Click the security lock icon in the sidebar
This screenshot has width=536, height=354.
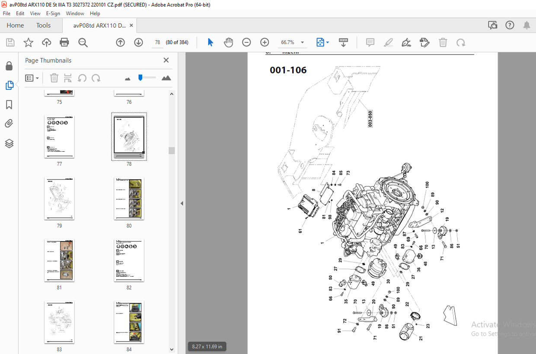point(10,65)
